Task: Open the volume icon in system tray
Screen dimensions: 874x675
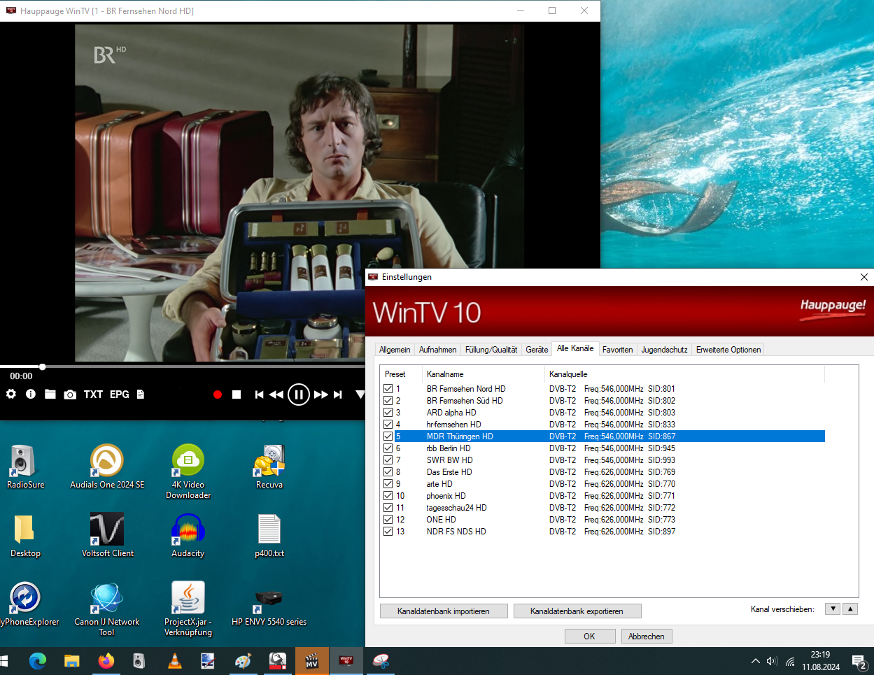Action: pyautogui.click(x=773, y=661)
